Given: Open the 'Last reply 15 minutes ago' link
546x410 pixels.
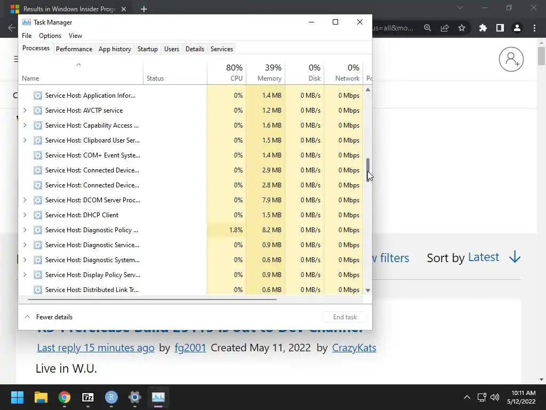Looking at the screenshot, I should pyautogui.click(x=96, y=348).
